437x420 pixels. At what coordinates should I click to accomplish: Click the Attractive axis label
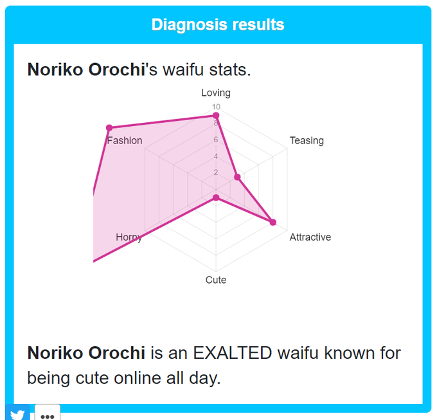[x=310, y=237]
